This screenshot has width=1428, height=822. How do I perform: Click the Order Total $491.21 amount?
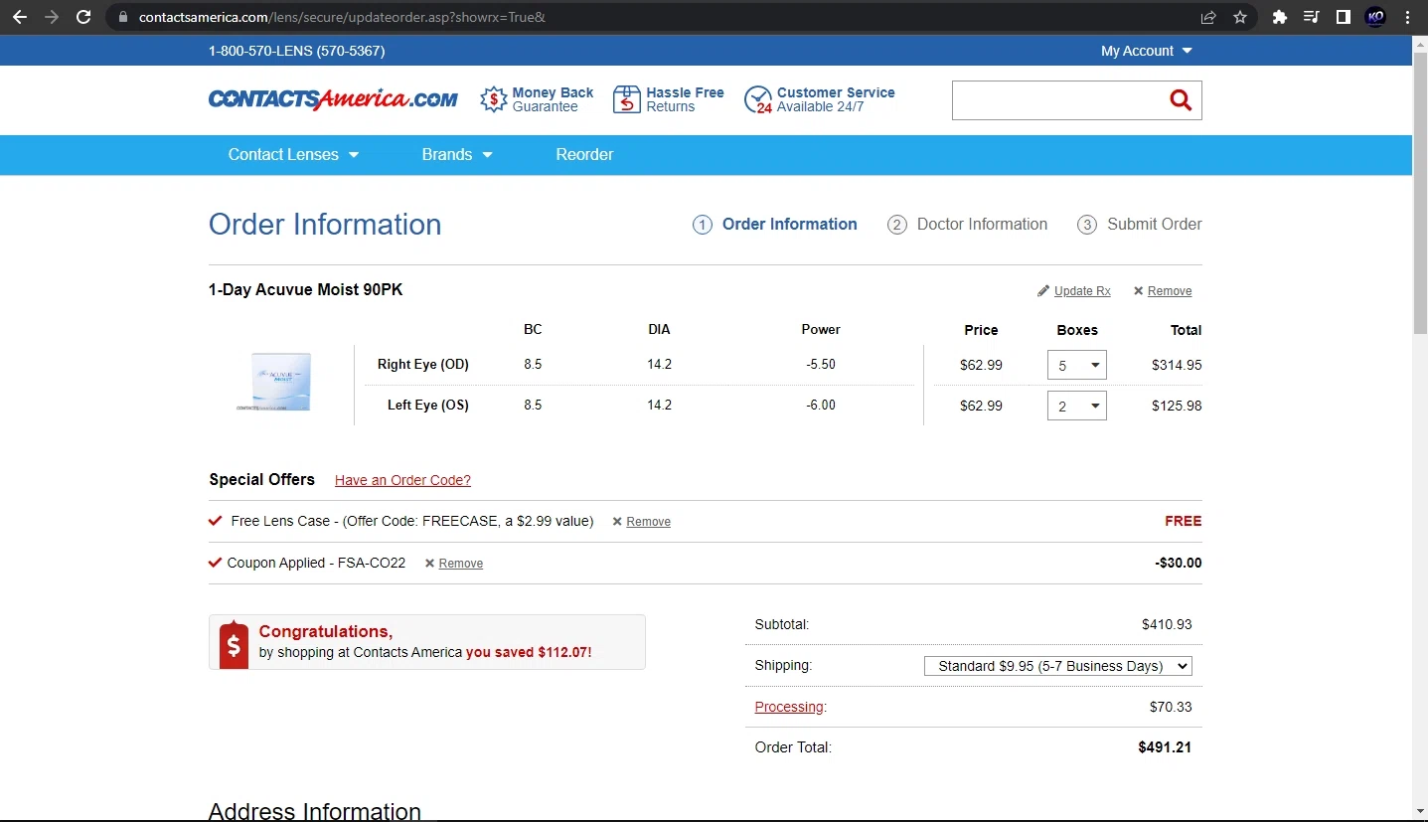click(x=1165, y=747)
